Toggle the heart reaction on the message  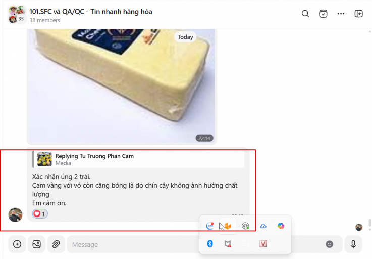click(x=40, y=214)
